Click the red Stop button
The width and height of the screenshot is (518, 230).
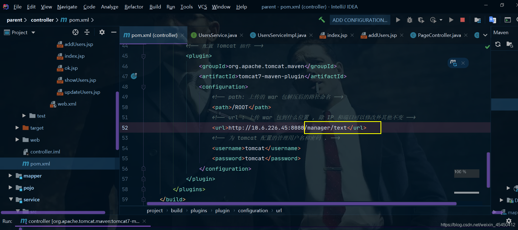tap(462, 20)
